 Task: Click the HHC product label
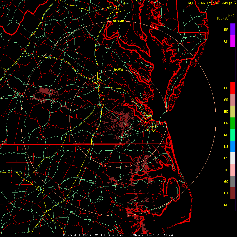pos(231,16)
